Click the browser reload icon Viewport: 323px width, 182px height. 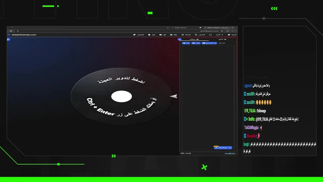[228, 31]
